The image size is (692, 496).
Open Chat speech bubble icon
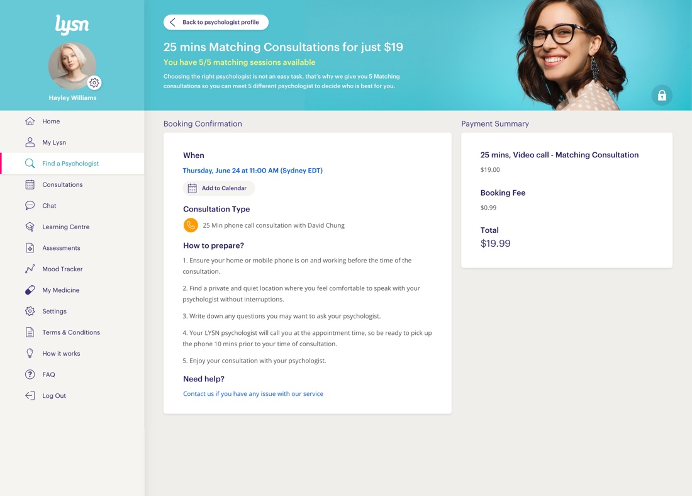(x=30, y=205)
